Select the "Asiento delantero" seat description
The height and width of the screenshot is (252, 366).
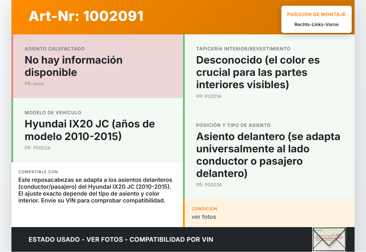[268, 155]
